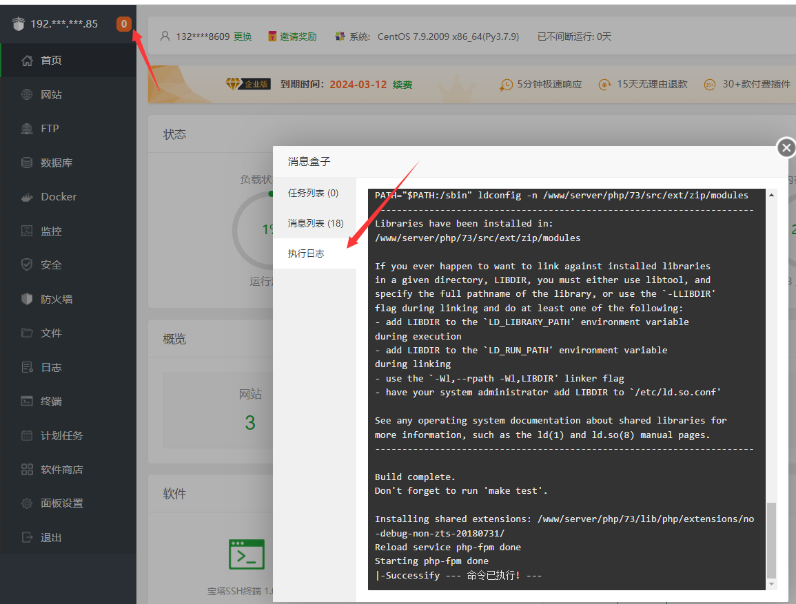
Task: Open 计划任务 sidebar entry
Action: click(68, 435)
